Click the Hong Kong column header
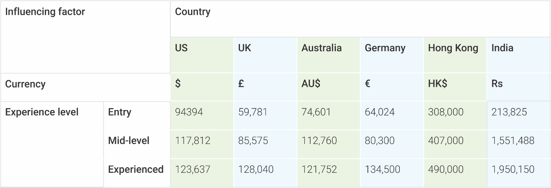 point(455,55)
